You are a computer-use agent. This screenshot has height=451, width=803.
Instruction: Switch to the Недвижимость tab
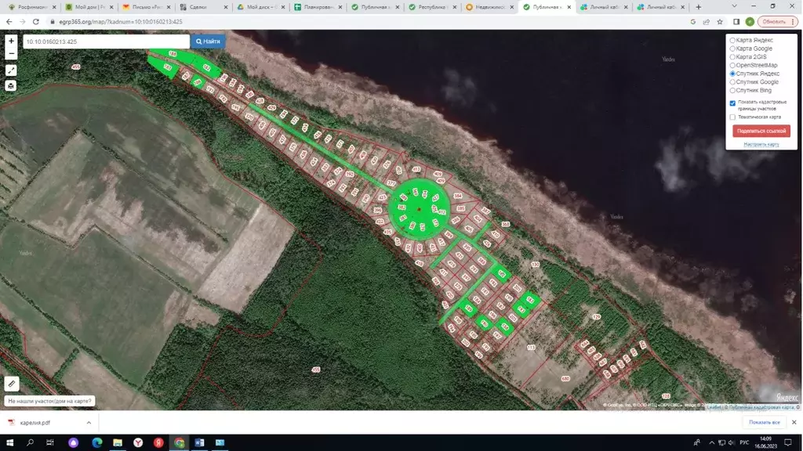489,7
